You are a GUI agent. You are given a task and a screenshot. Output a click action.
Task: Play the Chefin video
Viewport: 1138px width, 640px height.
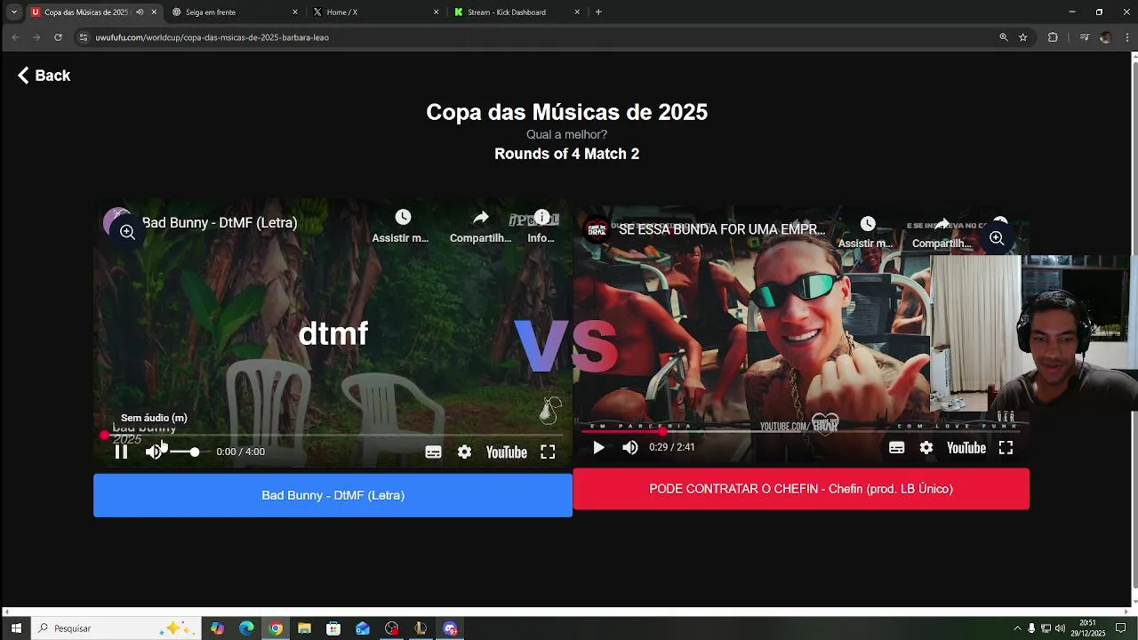point(598,447)
